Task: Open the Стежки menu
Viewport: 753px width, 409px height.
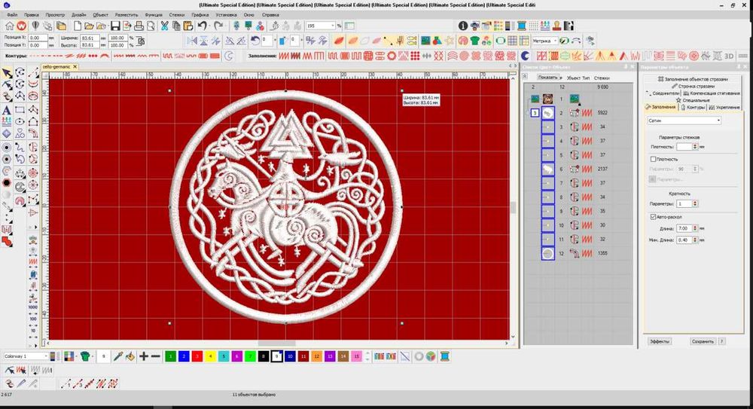Action: [177, 15]
